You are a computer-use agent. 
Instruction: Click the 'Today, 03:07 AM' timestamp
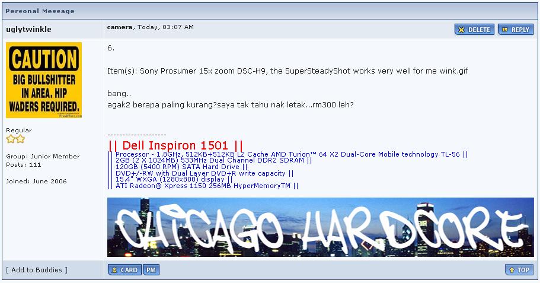[165, 27]
